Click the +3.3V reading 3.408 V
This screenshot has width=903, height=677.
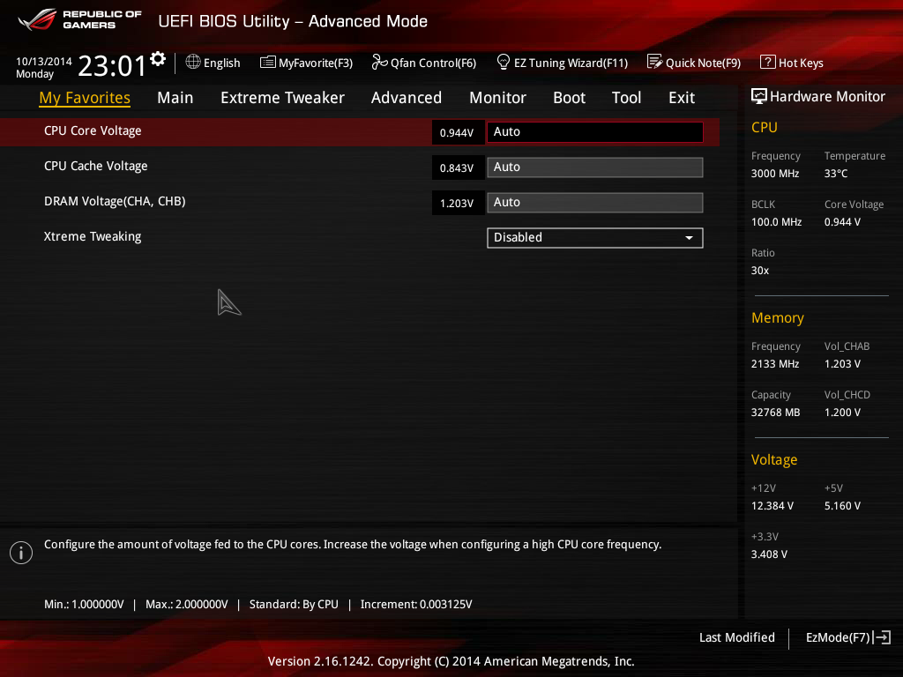769,554
